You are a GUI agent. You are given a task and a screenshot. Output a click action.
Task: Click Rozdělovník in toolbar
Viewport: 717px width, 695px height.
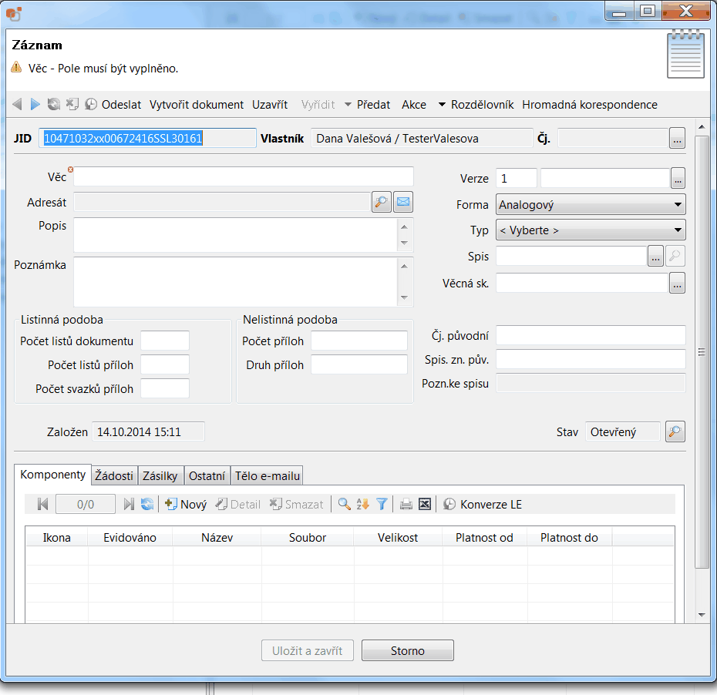[482, 105]
